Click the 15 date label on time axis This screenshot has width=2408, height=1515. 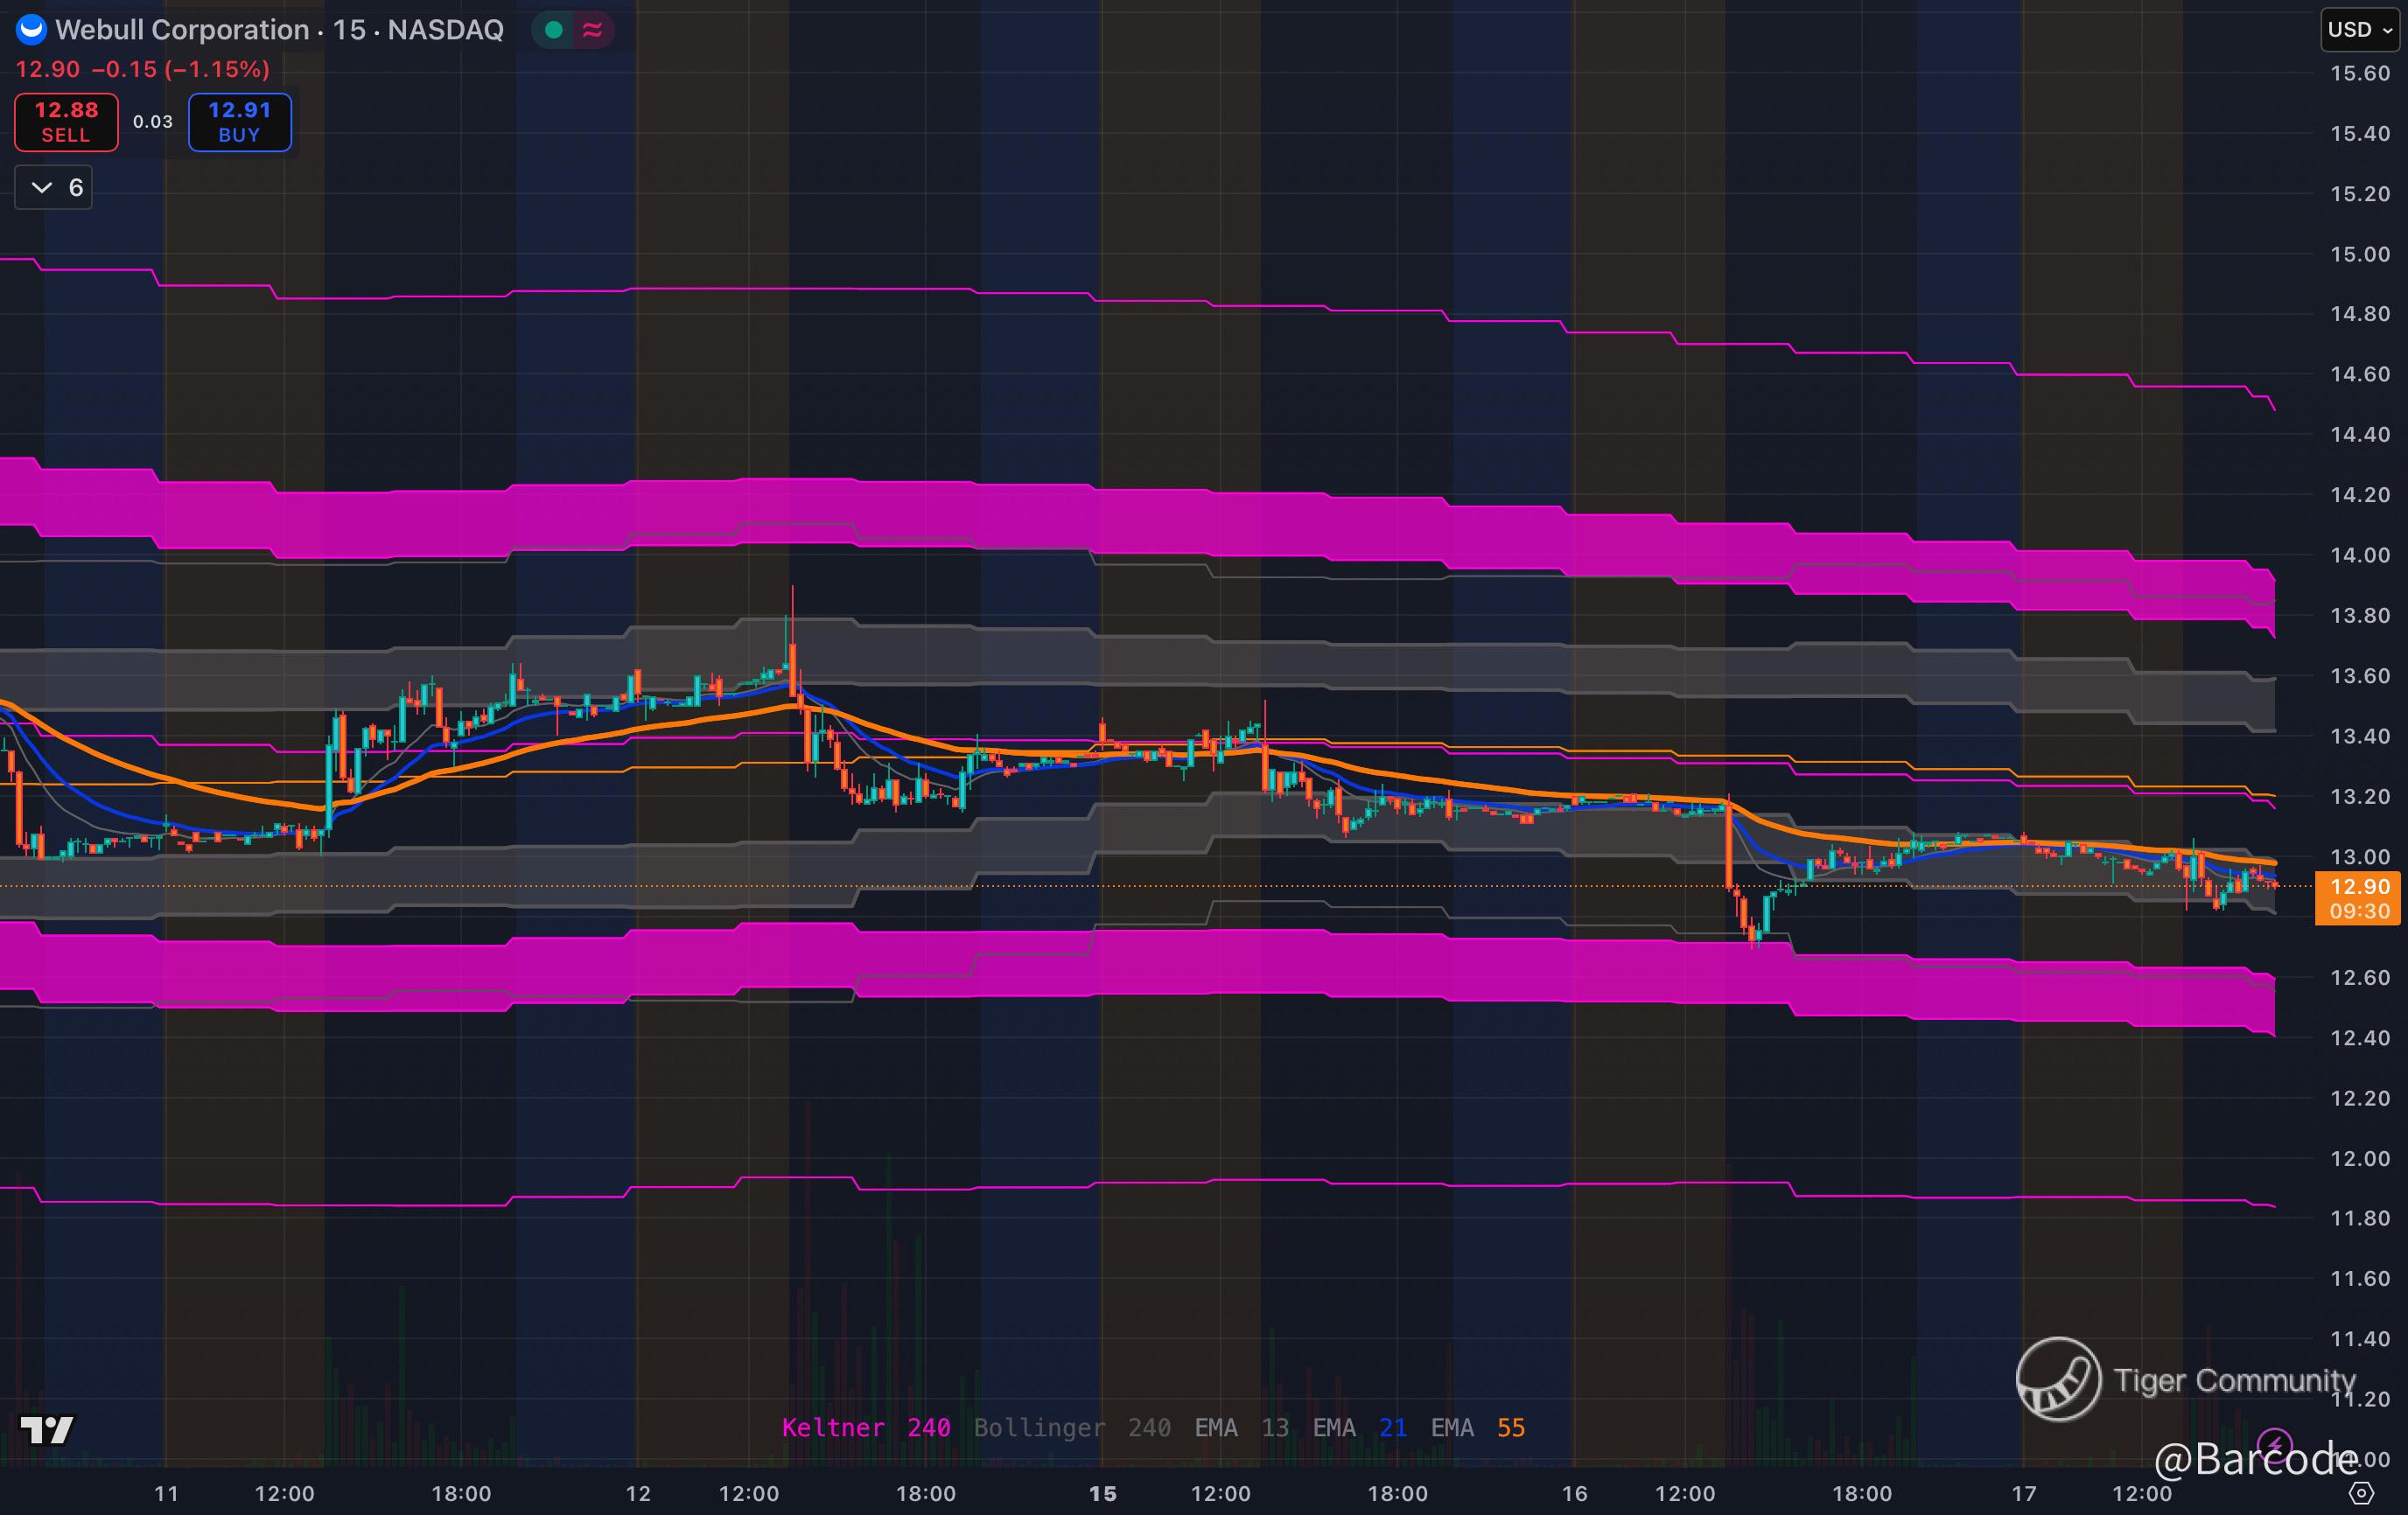coord(1102,1493)
